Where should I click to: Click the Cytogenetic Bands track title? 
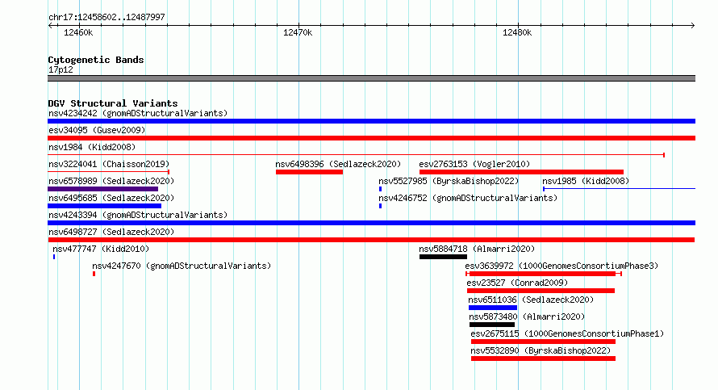(96, 60)
